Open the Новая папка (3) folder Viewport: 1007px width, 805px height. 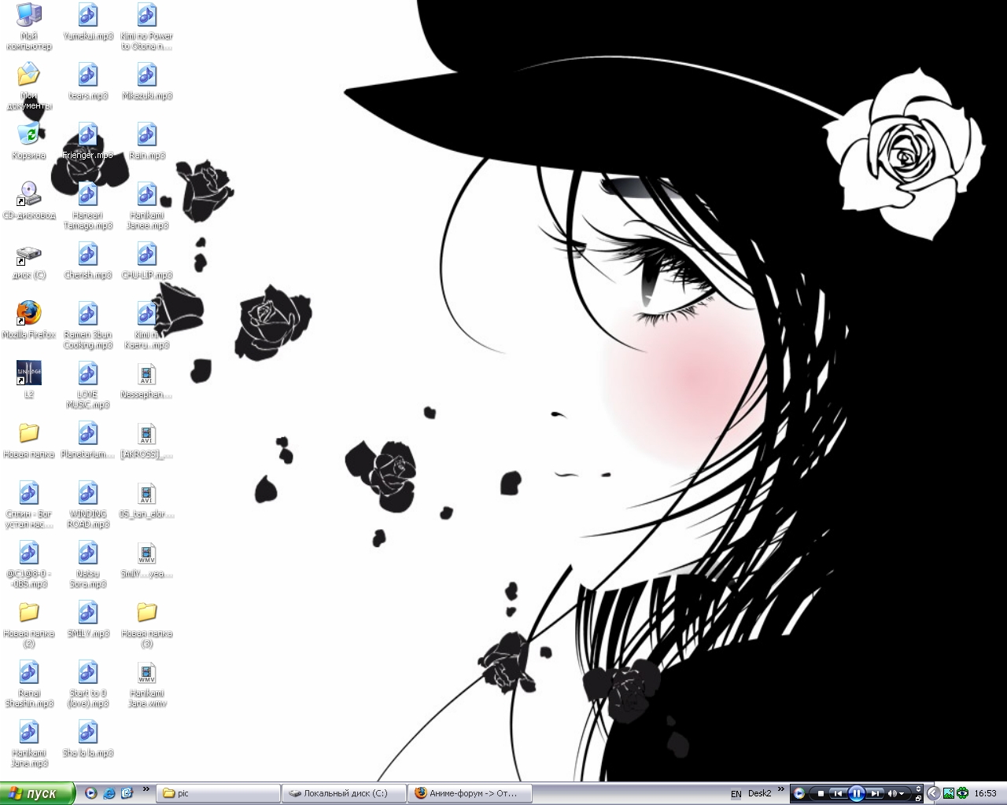[x=147, y=624]
